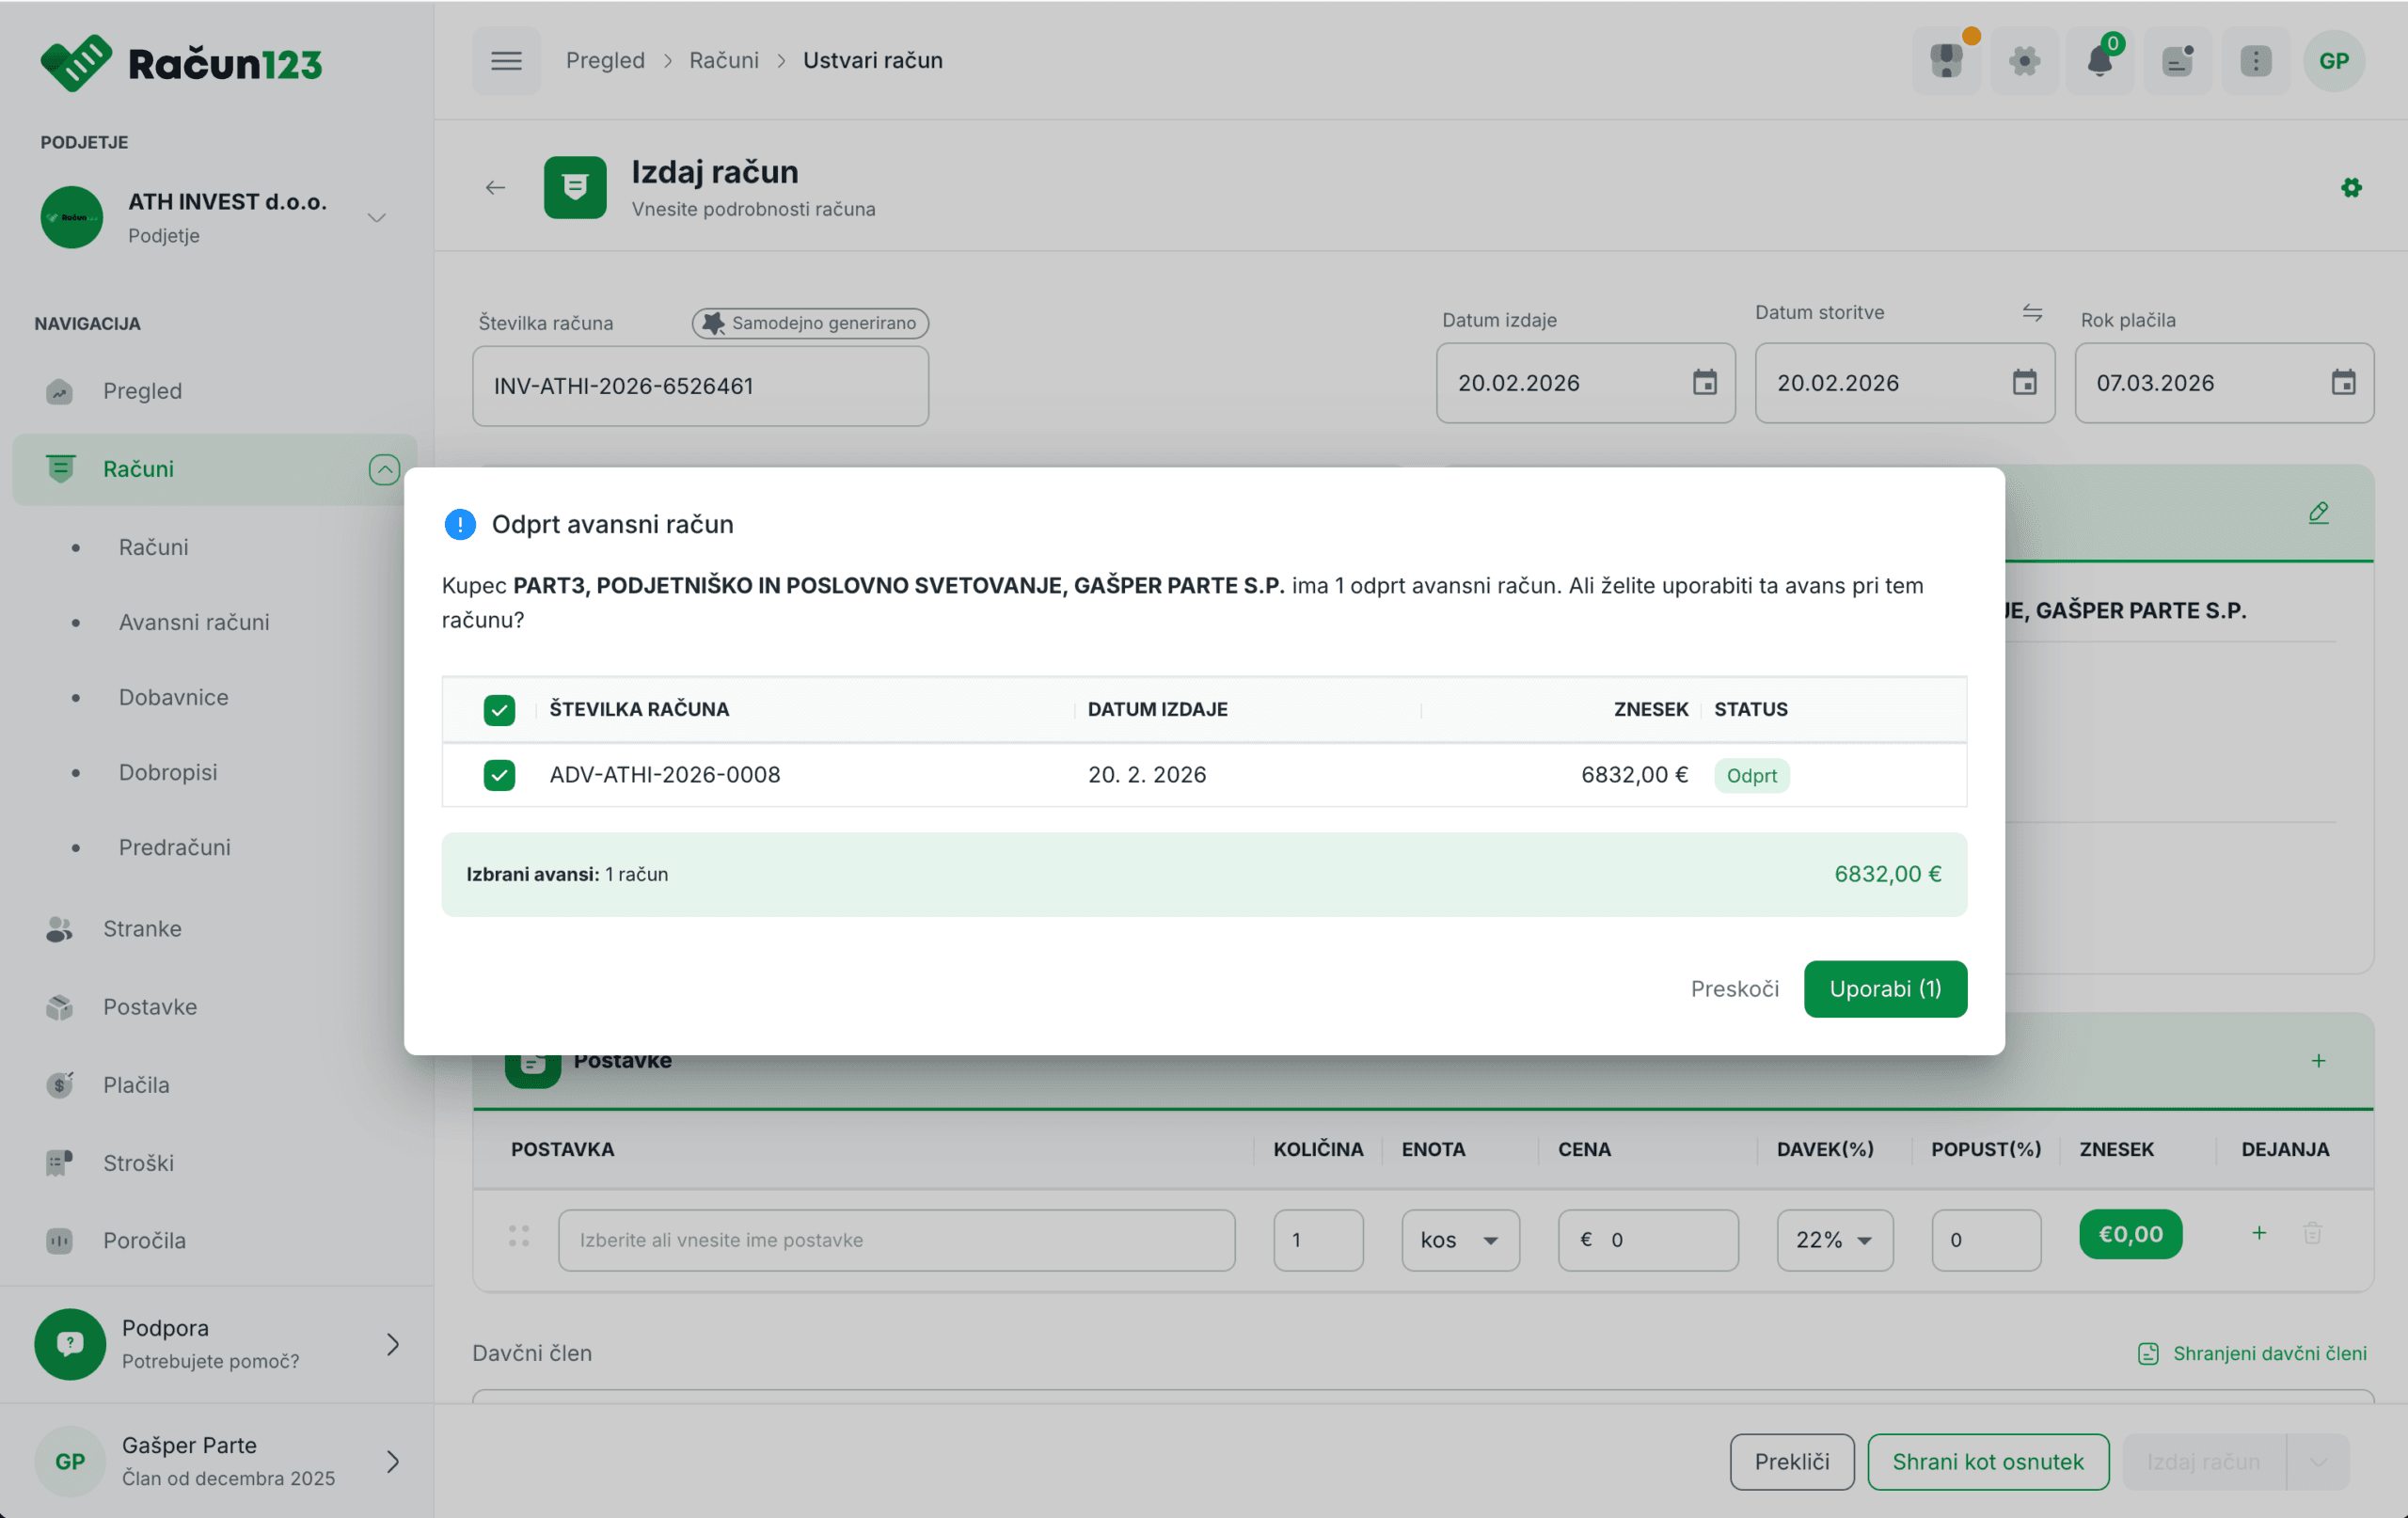Click the back arrow beside Izdaj račun
The height and width of the screenshot is (1518, 2408).
(x=495, y=188)
